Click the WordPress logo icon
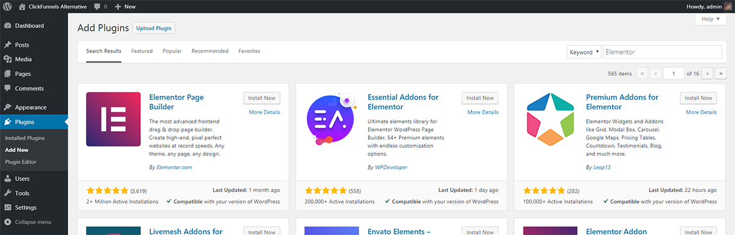This screenshot has width=735, height=235. click(x=7, y=6)
